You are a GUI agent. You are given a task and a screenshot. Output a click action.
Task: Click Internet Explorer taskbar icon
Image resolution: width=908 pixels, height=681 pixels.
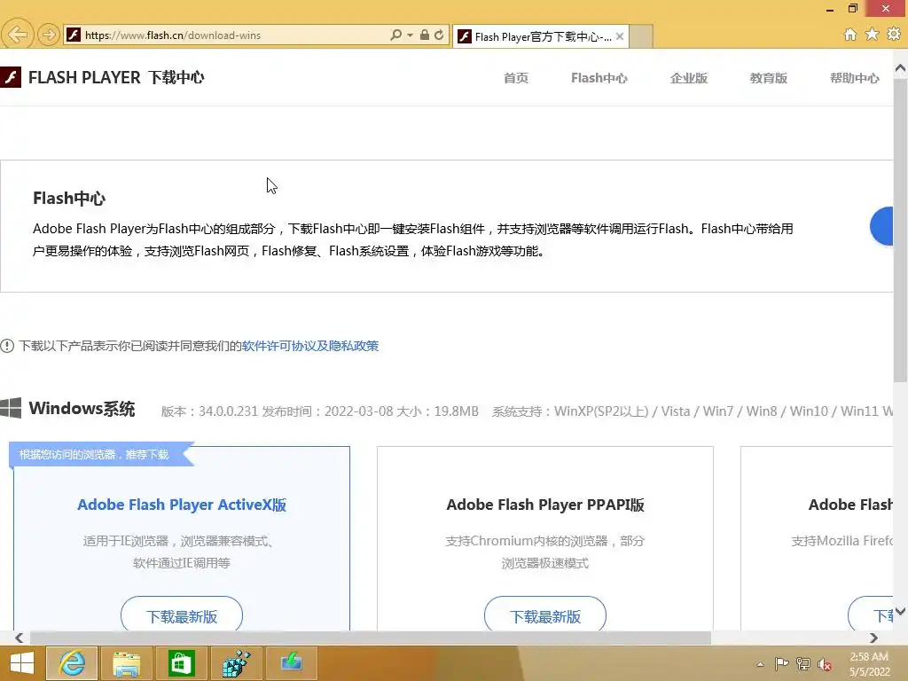72,663
